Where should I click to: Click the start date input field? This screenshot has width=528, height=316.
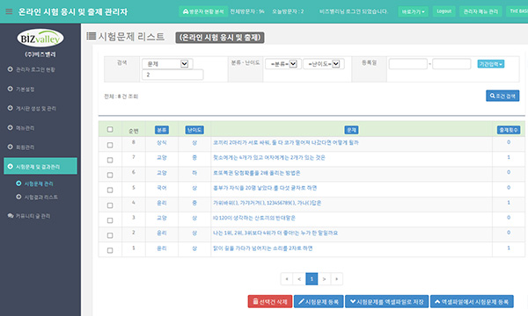pyautogui.click(x=408, y=64)
